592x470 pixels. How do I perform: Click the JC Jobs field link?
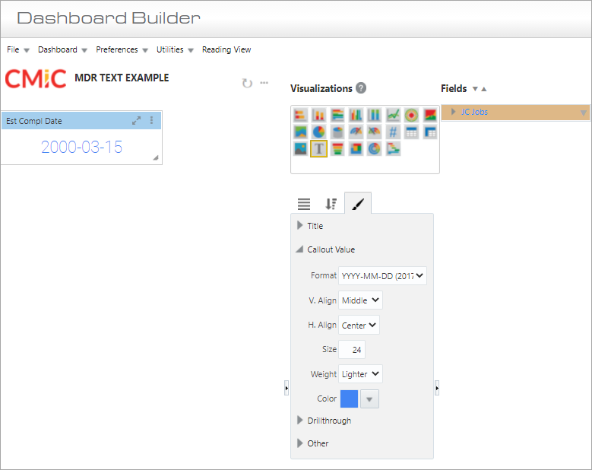click(474, 112)
